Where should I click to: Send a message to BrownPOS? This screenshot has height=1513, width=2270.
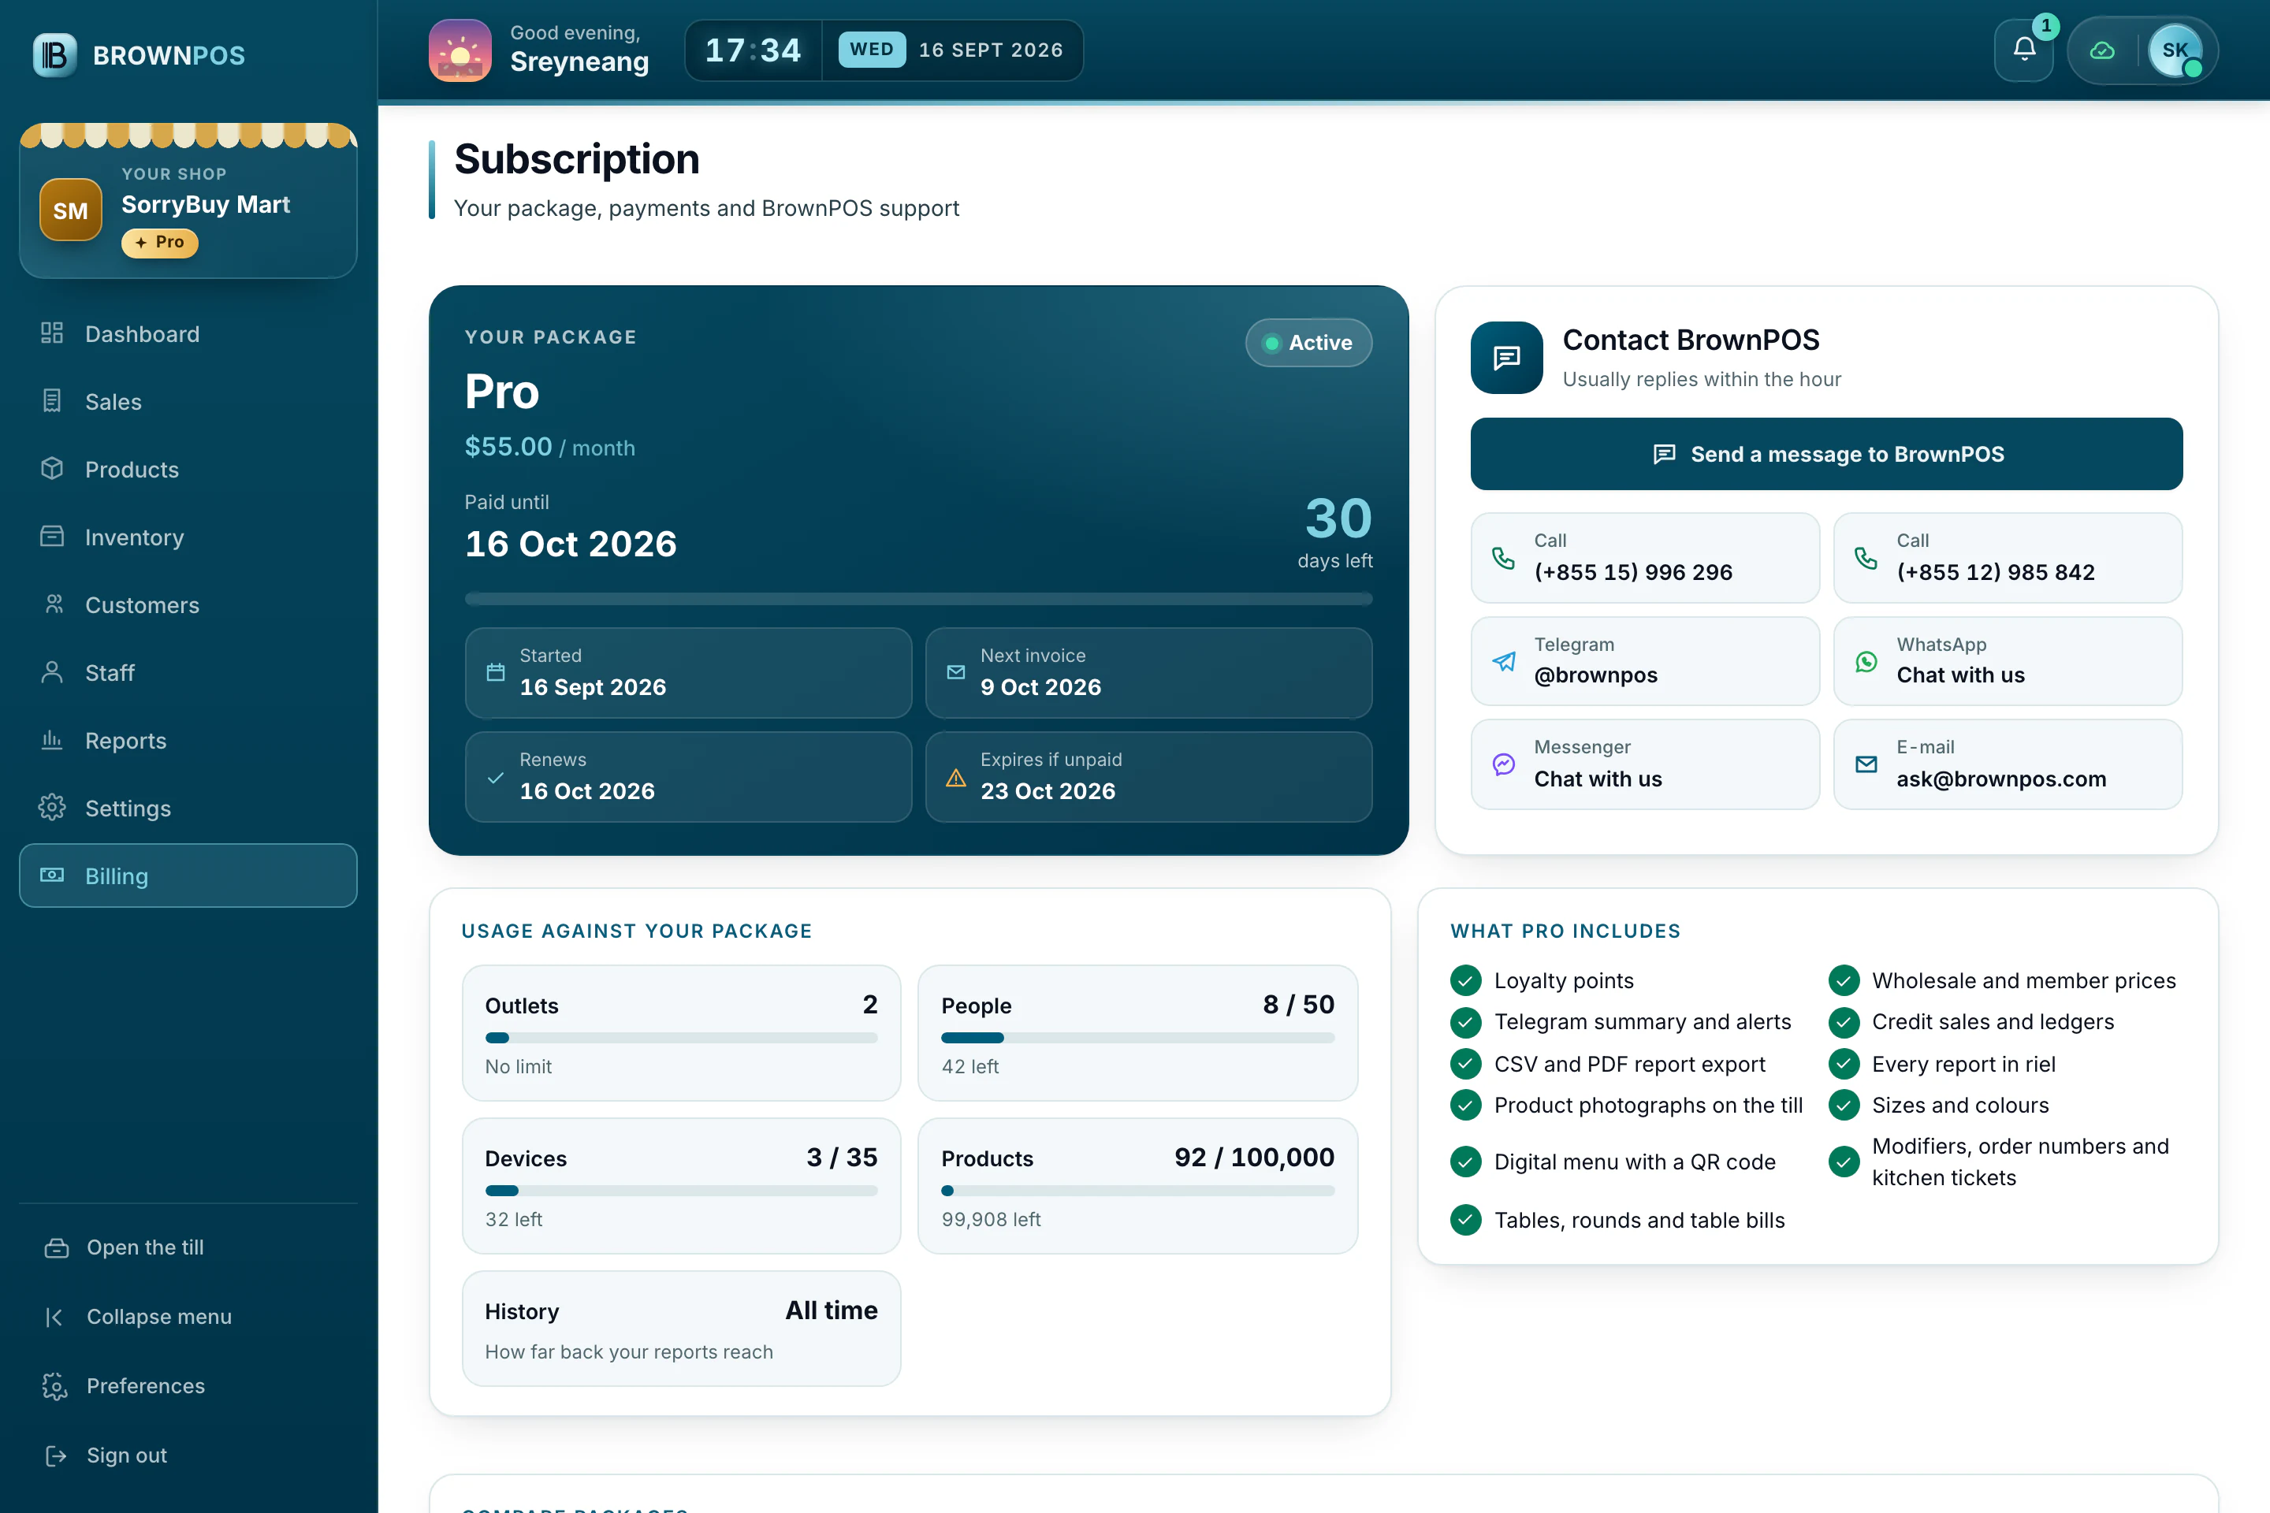click(1826, 454)
